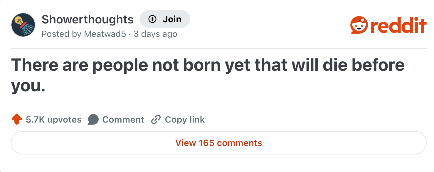Click the '3 days ago' timestamp
The width and height of the screenshot is (434, 172).
click(x=155, y=34)
